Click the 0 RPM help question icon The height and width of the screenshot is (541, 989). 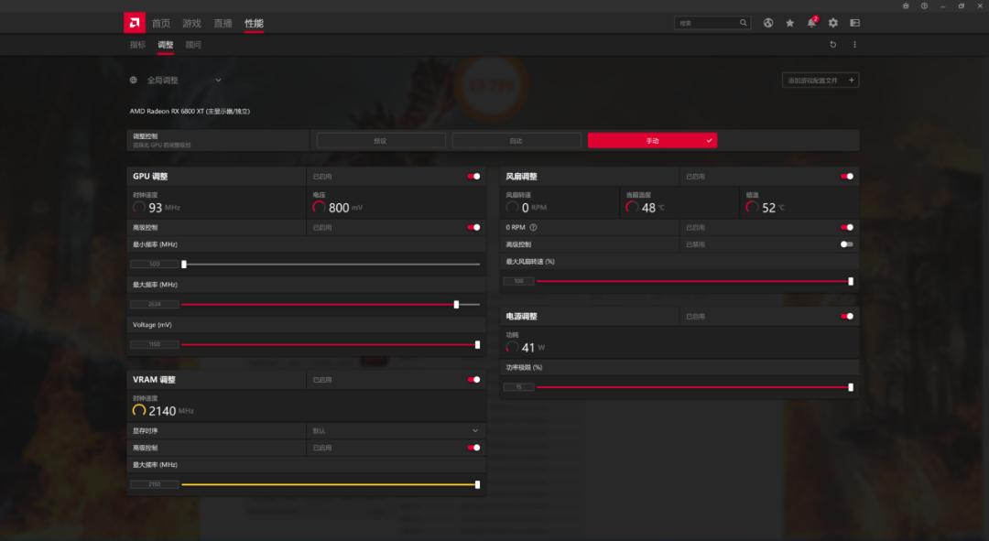[x=533, y=227]
